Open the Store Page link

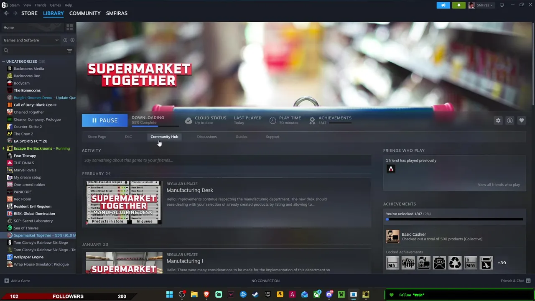point(97,137)
